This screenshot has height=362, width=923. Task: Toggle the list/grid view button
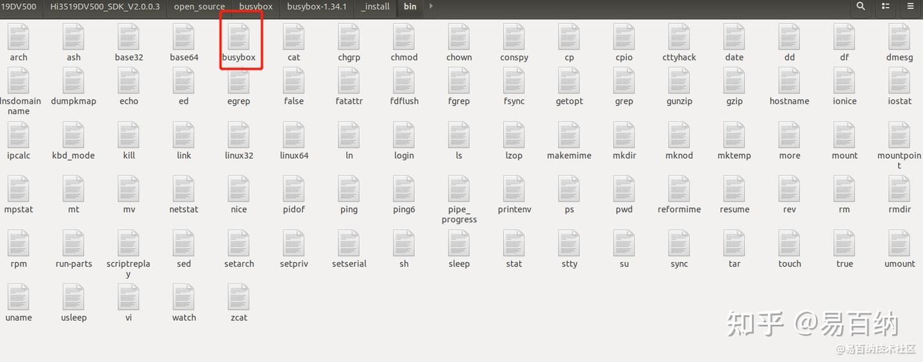pos(886,6)
